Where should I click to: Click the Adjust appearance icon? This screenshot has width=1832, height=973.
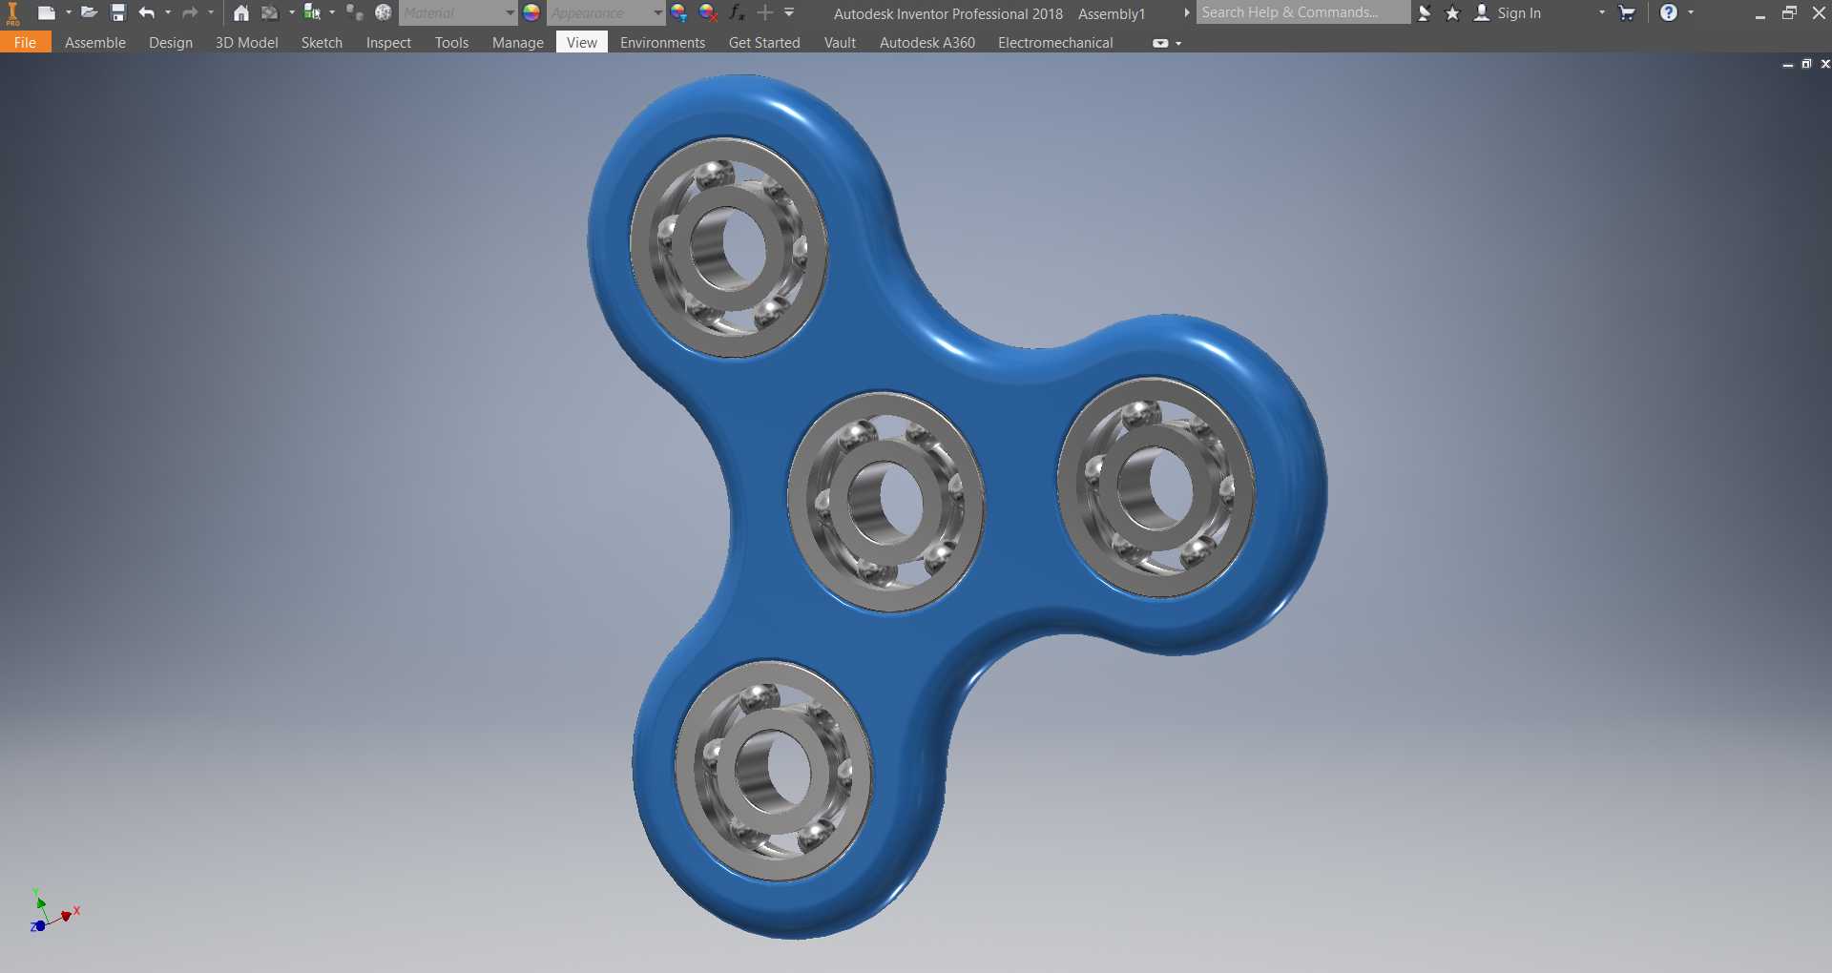679,12
